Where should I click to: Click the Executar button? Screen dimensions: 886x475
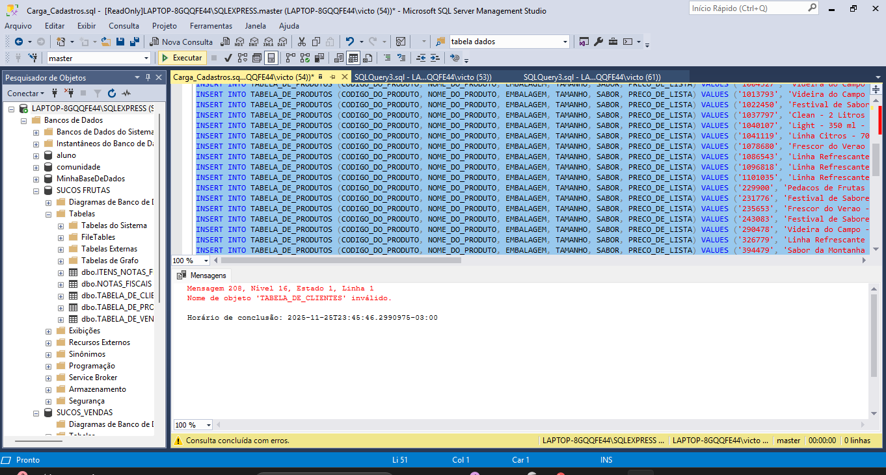181,58
